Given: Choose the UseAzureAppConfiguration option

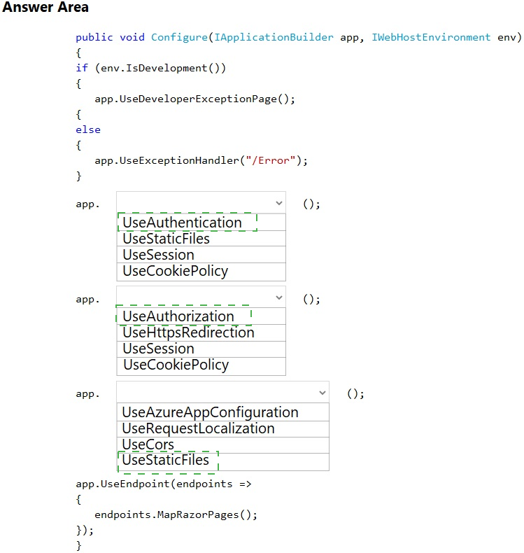Looking at the screenshot, I should [x=210, y=412].
